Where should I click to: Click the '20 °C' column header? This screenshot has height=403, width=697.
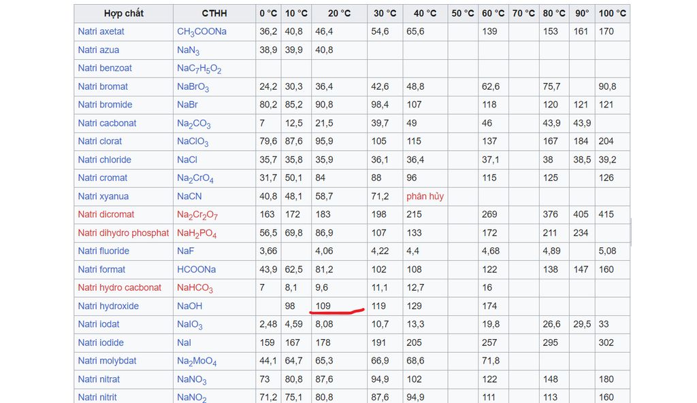[339, 14]
